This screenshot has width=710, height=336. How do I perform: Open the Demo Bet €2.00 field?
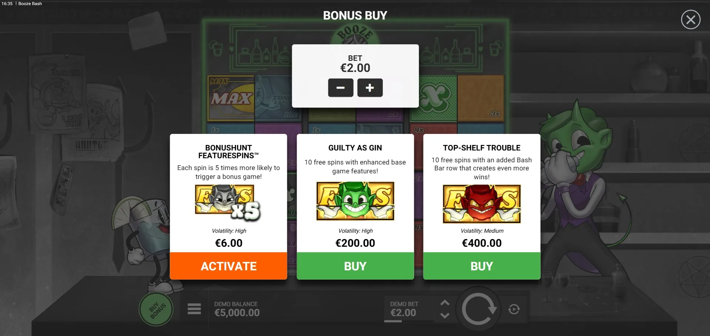pyautogui.click(x=404, y=309)
